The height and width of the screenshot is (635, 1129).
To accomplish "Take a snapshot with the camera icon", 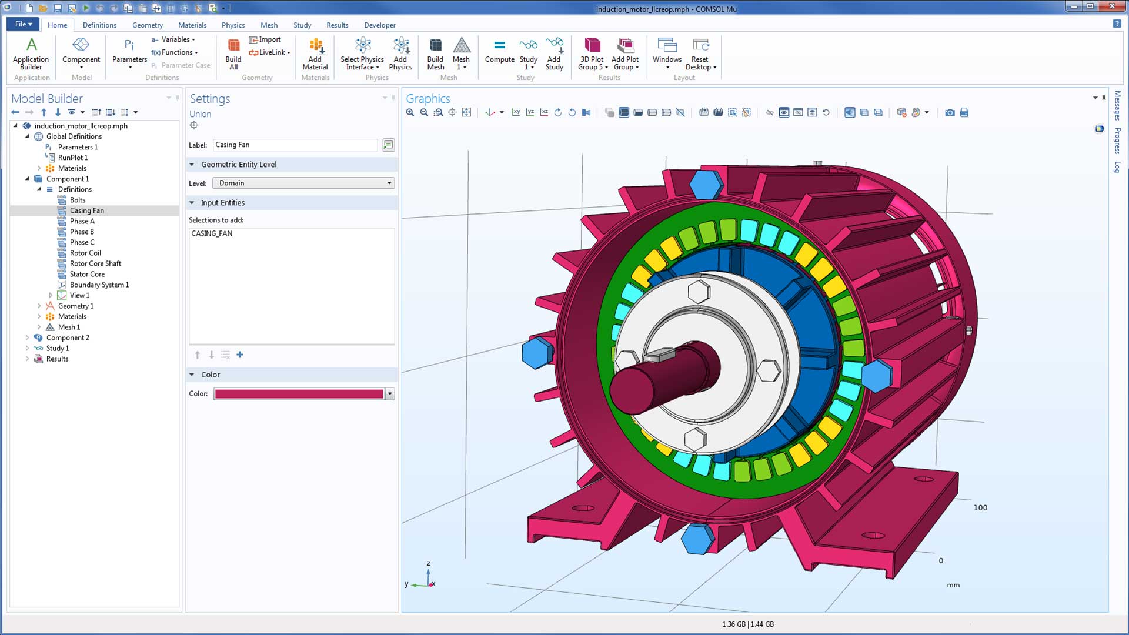I will coord(950,112).
